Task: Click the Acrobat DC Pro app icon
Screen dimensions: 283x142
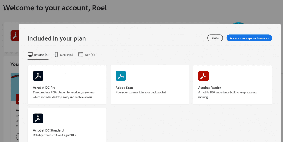Action: pos(38,76)
